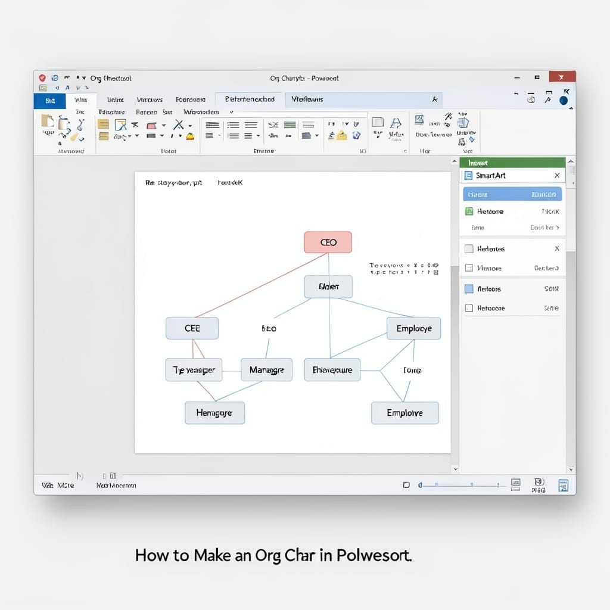Click the slide area scroll-up arrow
The image size is (610, 610).
click(455, 161)
